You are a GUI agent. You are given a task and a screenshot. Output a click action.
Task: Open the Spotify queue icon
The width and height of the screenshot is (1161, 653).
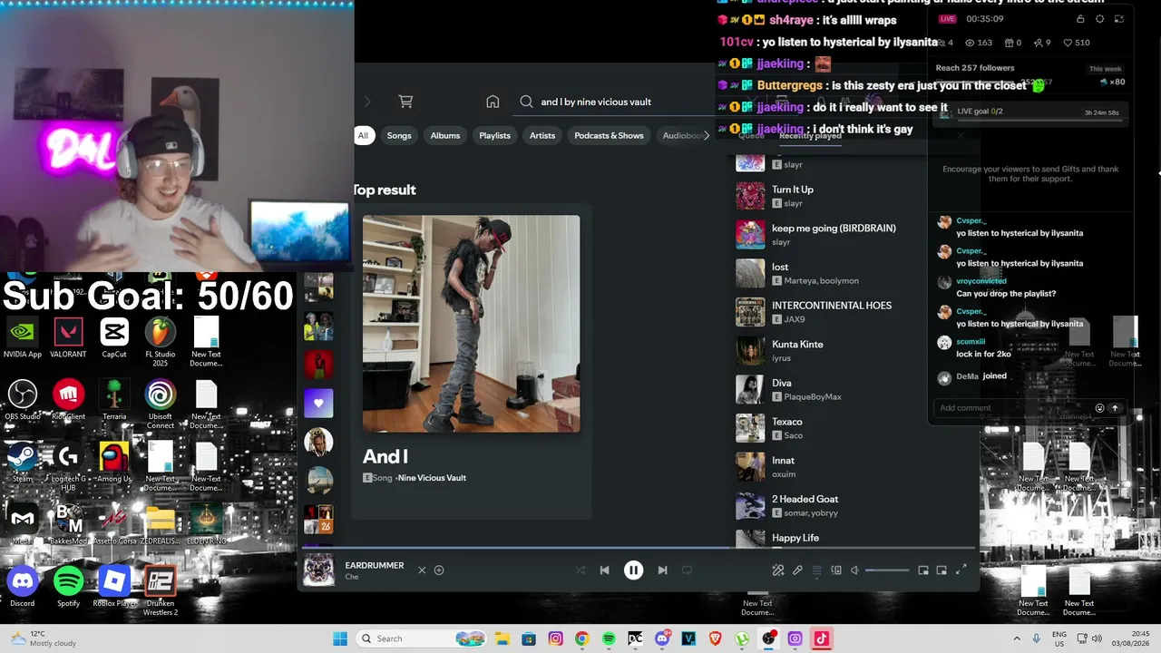(x=816, y=570)
